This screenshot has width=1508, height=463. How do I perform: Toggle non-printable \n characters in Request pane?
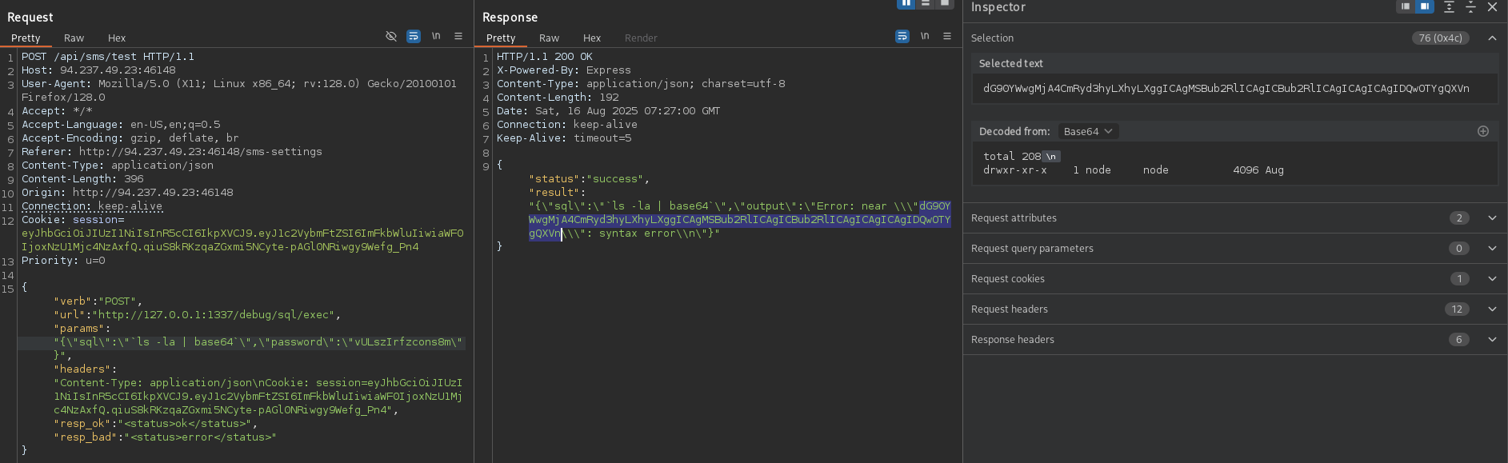pyautogui.click(x=436, y=37)
